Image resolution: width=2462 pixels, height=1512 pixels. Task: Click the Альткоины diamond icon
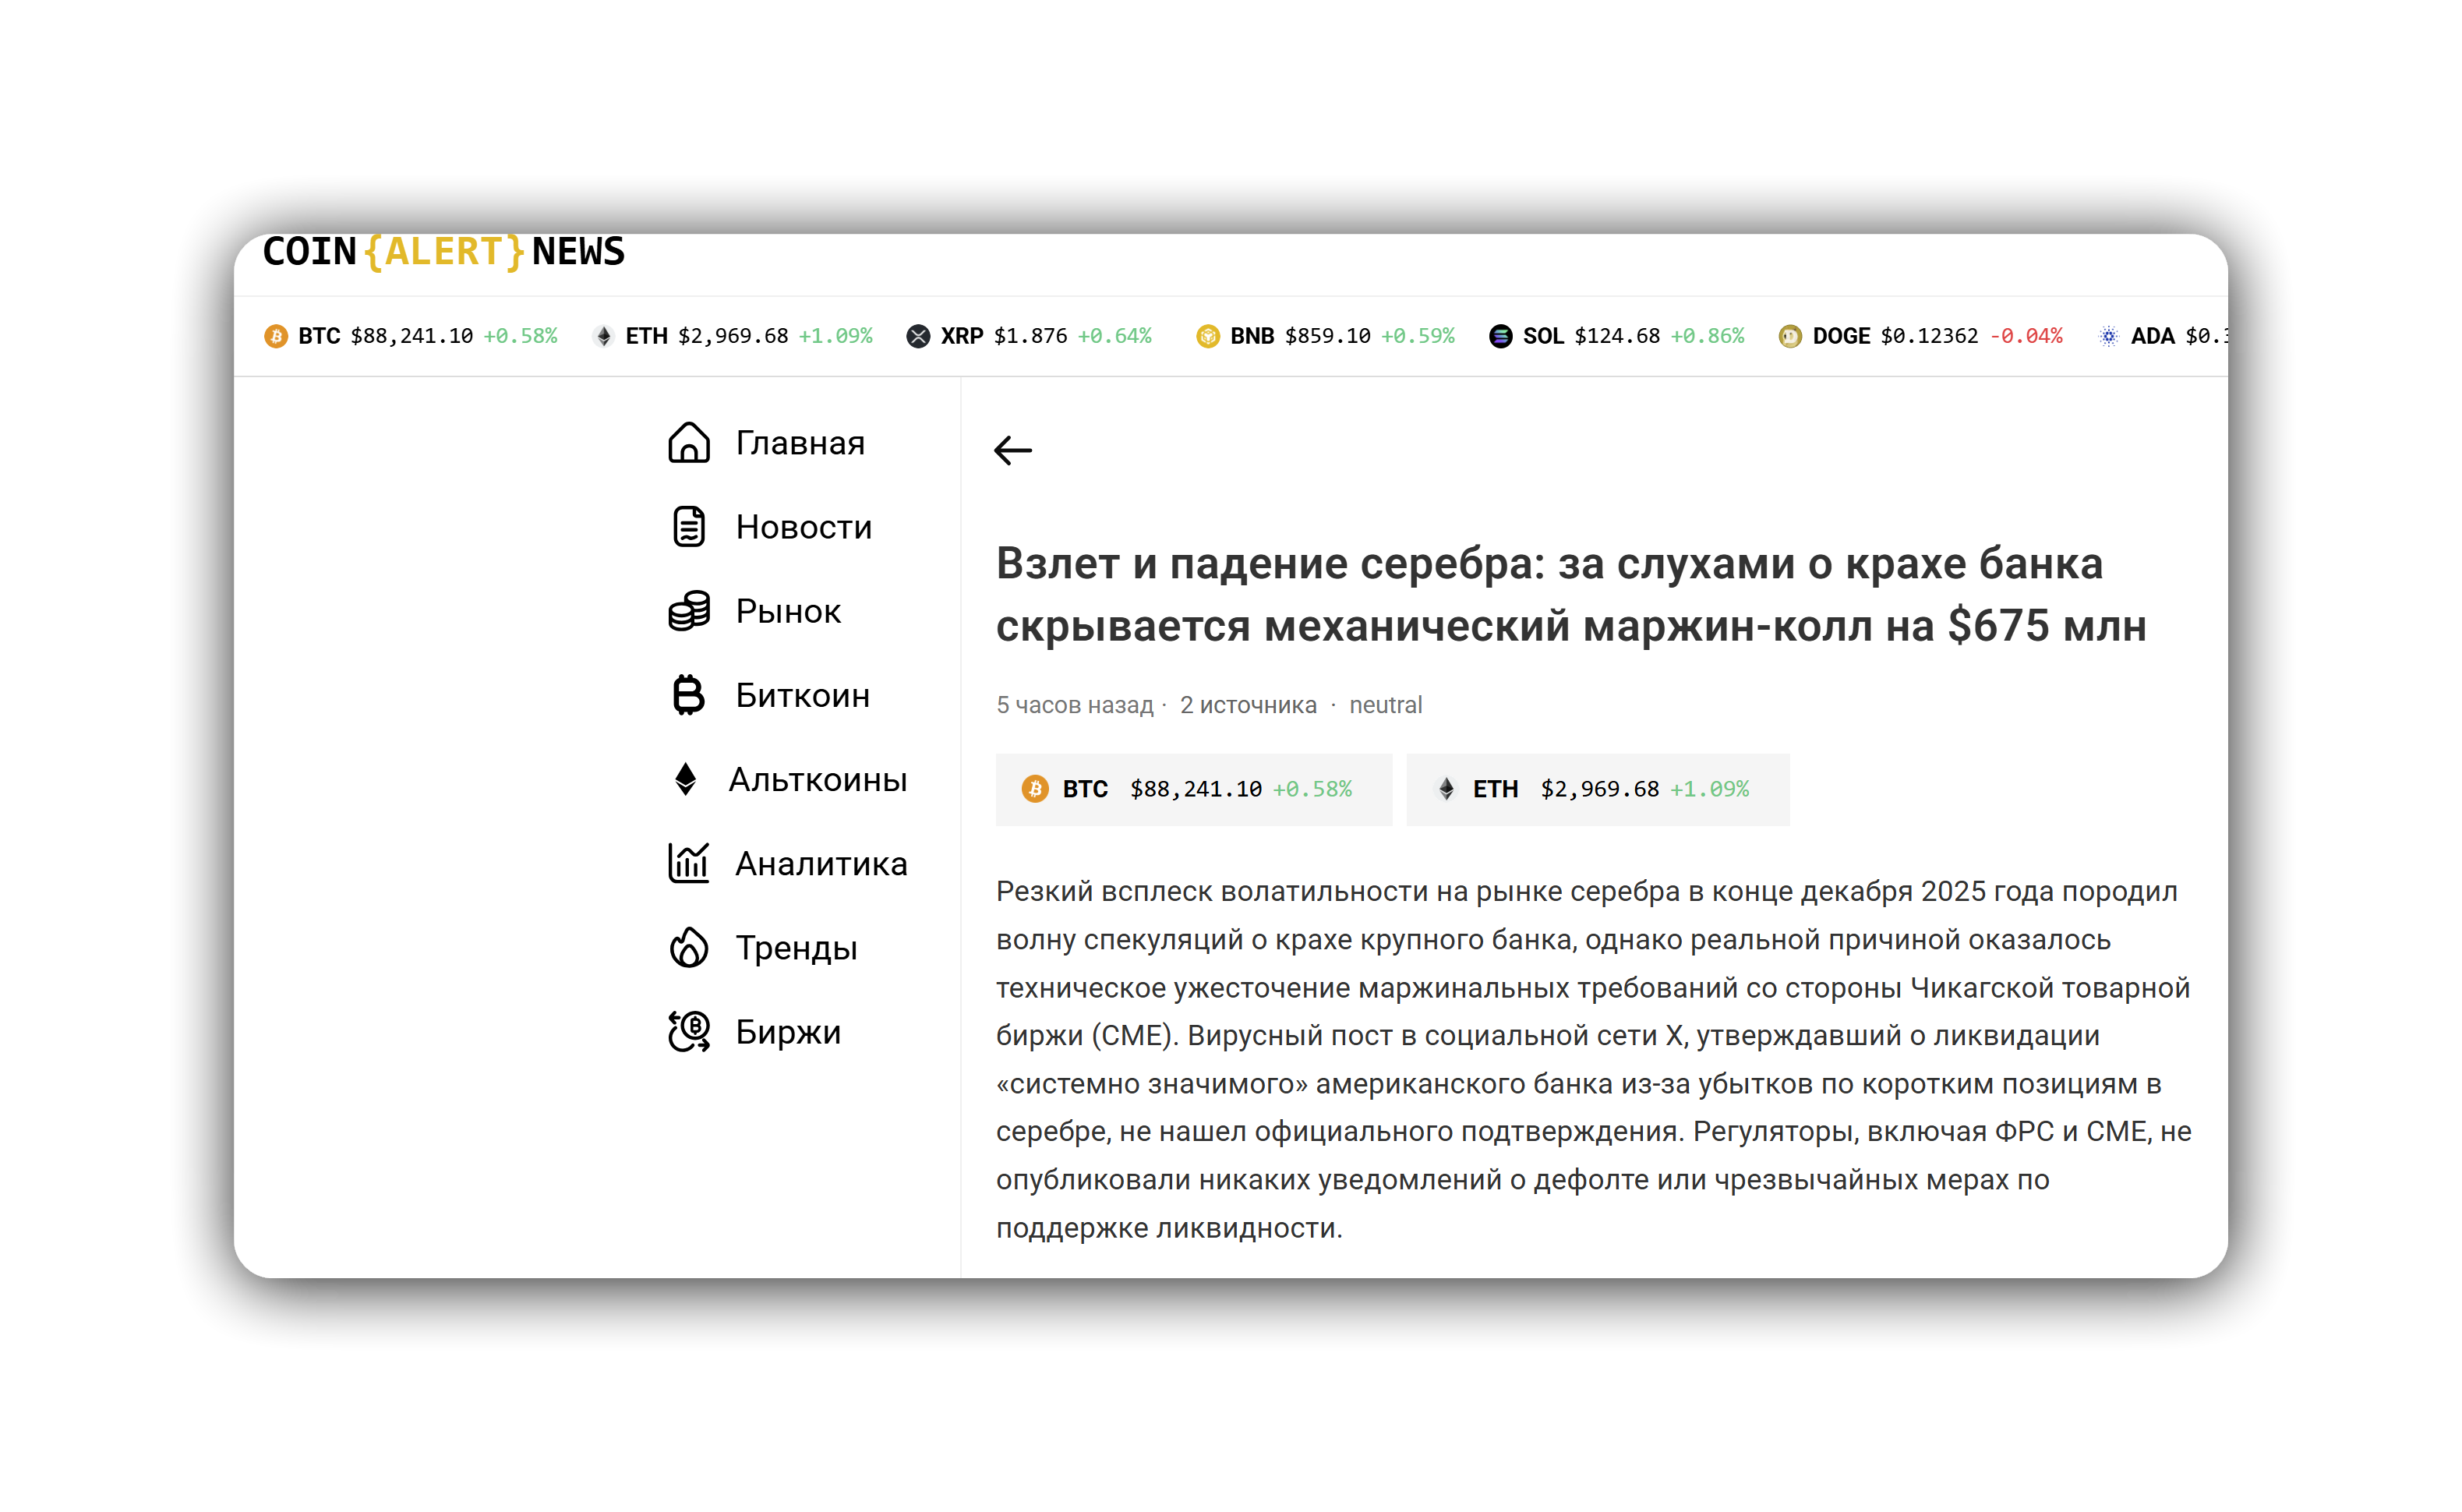pyautogui.click(x=685, y=779)
